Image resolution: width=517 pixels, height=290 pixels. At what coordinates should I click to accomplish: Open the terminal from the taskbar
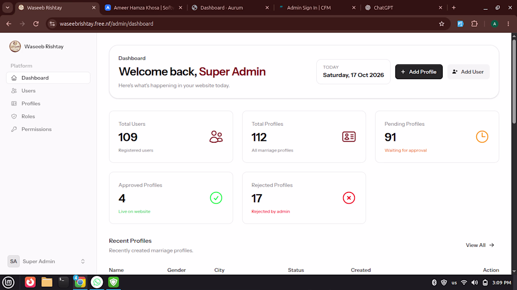[x=63, y=282]
